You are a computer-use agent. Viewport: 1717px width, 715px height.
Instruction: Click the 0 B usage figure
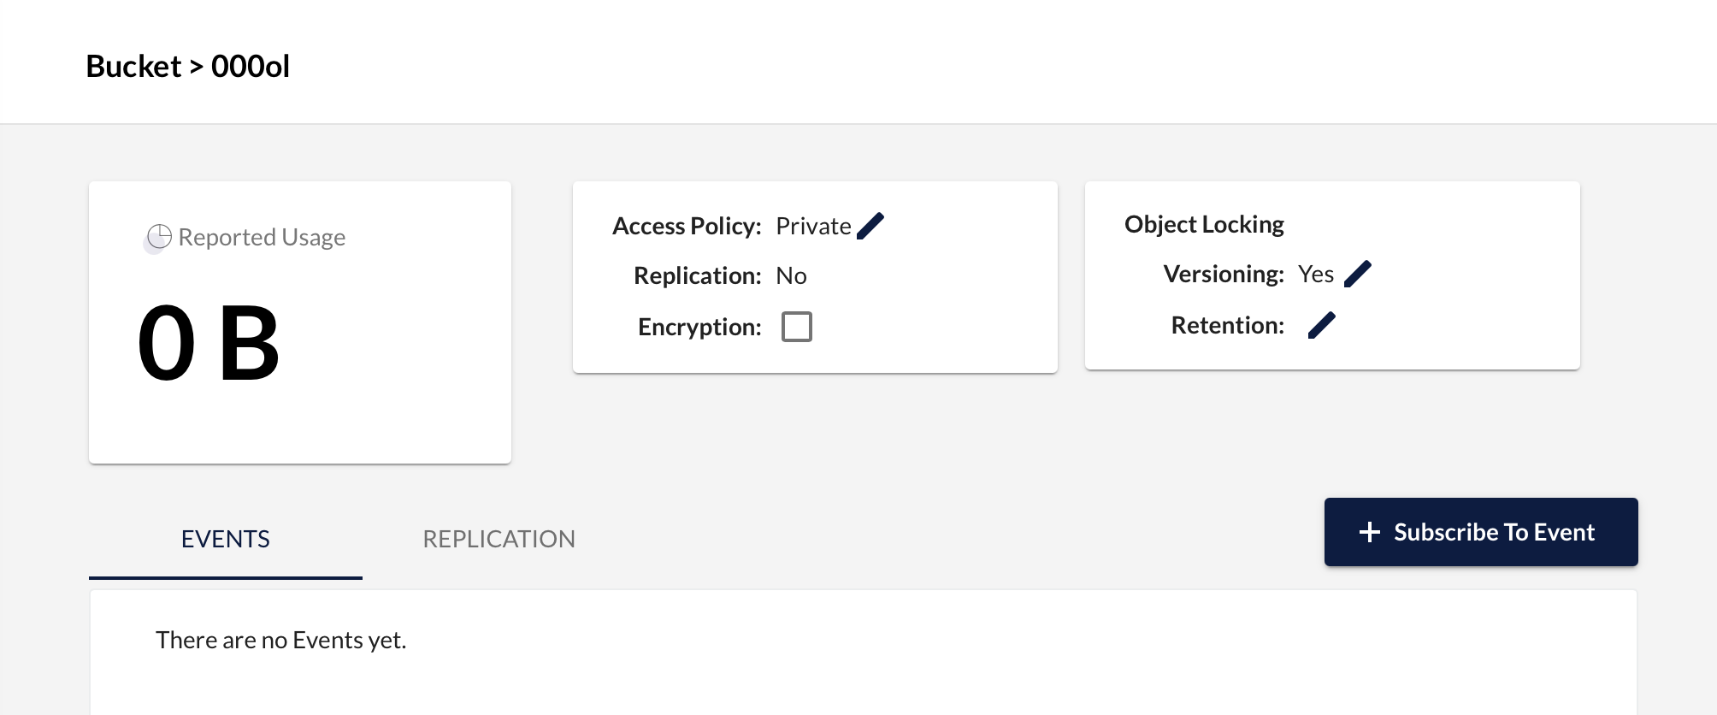(209, 344)
